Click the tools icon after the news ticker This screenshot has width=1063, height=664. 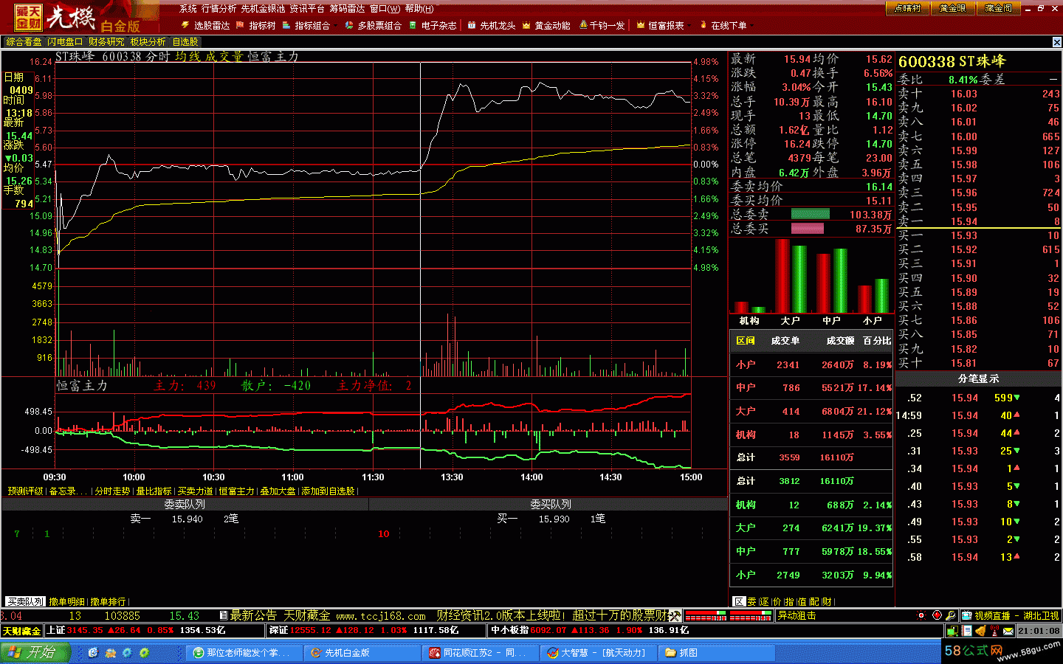(675, 615)
